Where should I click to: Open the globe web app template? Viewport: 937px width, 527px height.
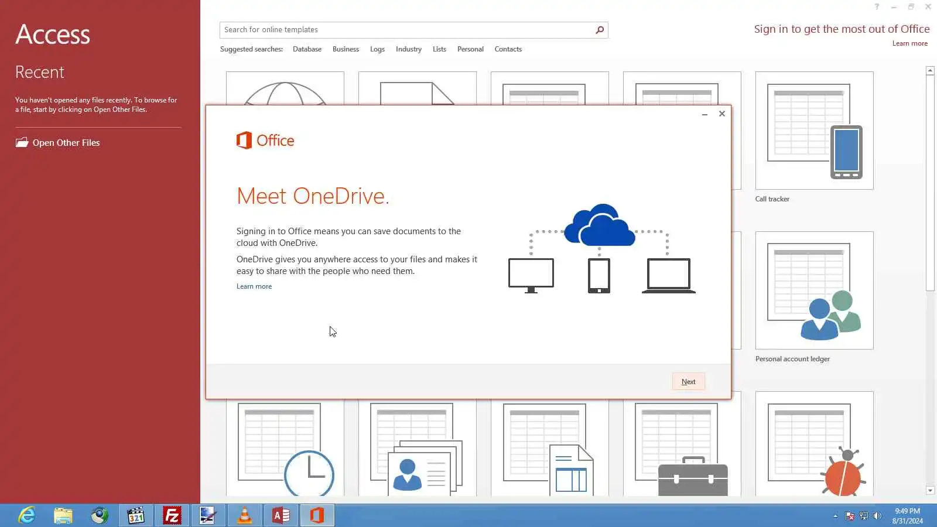tap(285, 88)
